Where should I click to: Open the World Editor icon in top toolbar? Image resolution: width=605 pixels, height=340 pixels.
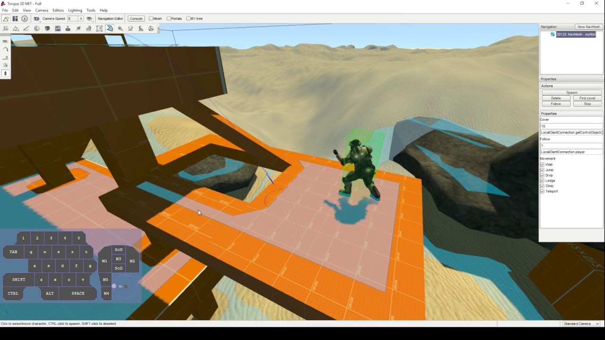(x=6, y=18)
